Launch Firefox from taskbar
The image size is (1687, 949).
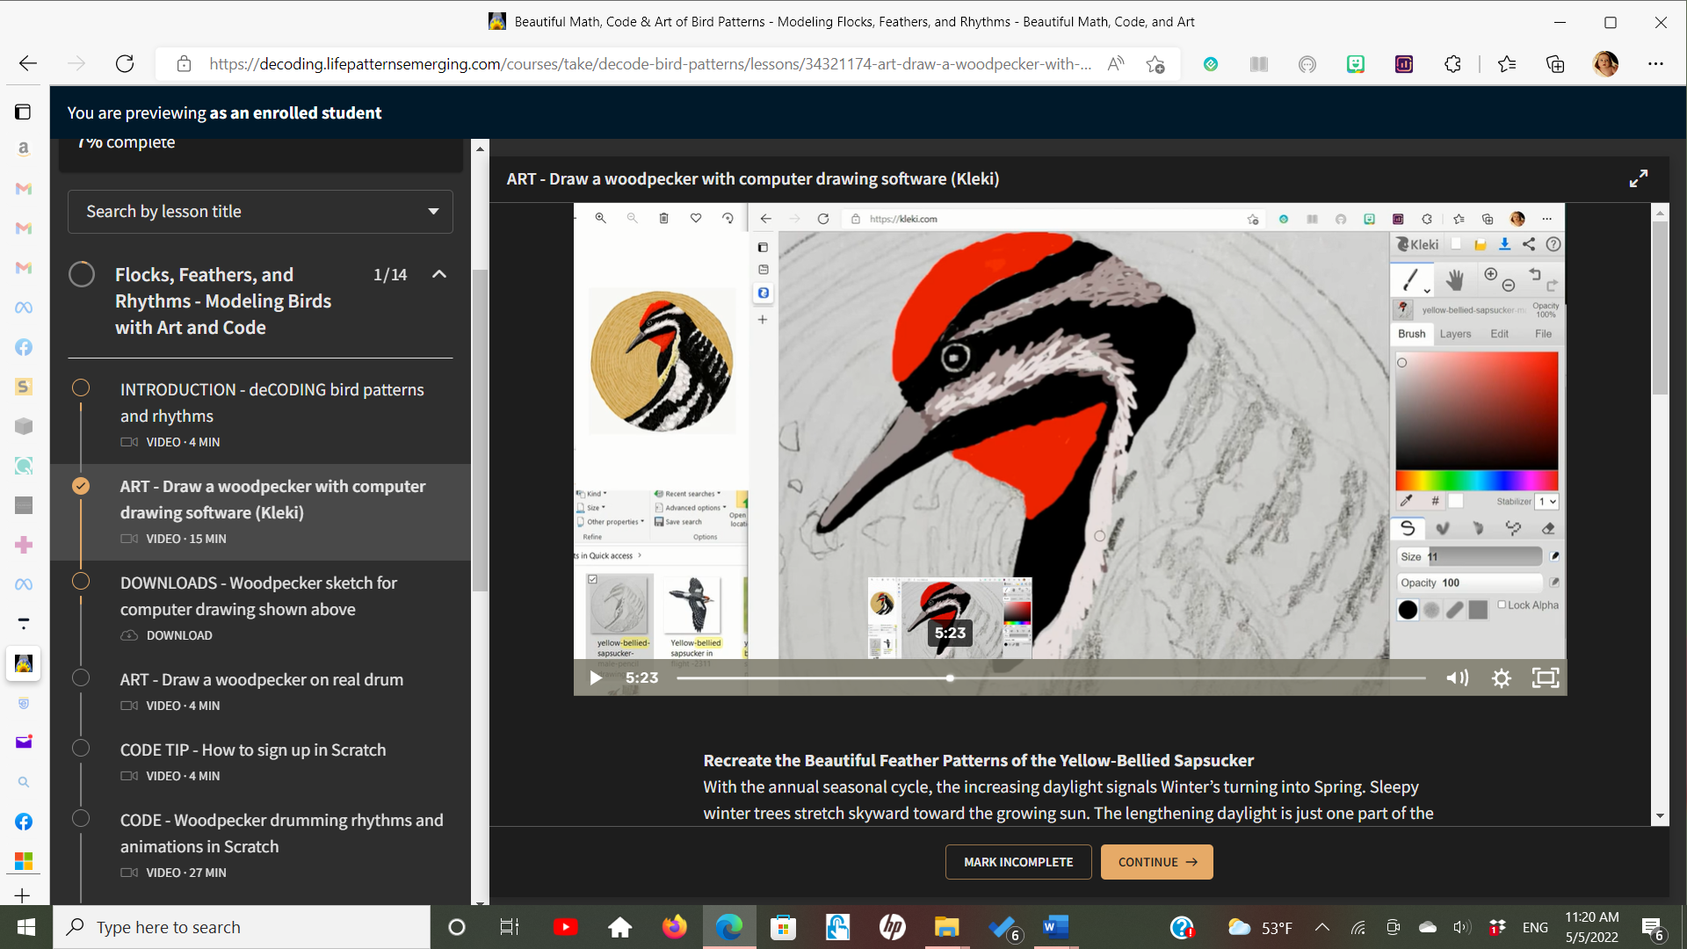(x=674, y=927)
